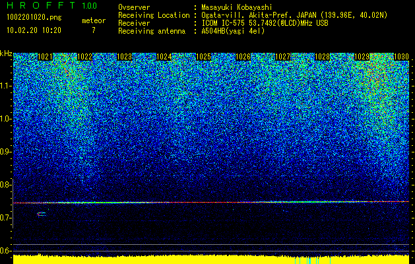Screen dimensions: 415x264
Task: Click the HROFFT 1.0.0 title text
Action: tap(51, 5)
